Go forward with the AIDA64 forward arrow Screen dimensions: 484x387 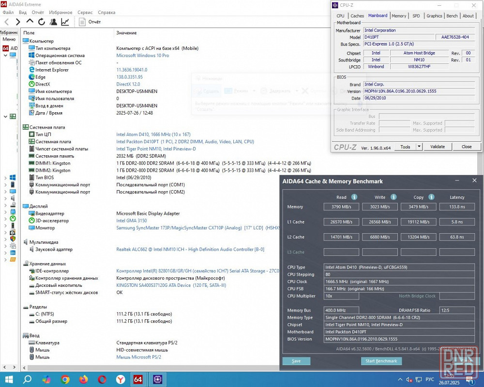tap(18, 22)
